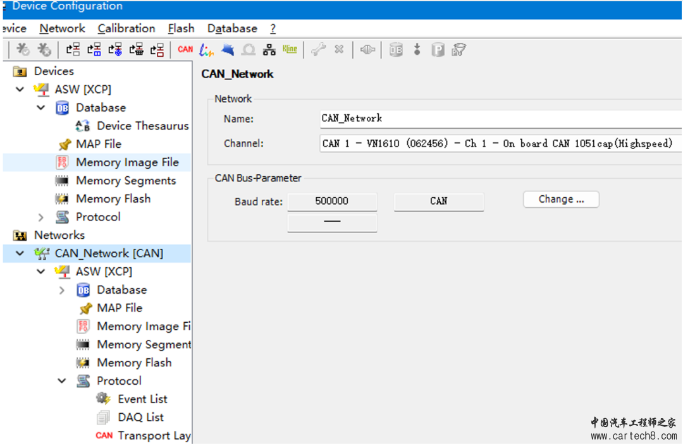Image resolution: width=683 pixels, height=446 pixels.
Task: Collapse the Protocol node under CAN_Network
Action: pyautogui.click(x=62, y=381)
